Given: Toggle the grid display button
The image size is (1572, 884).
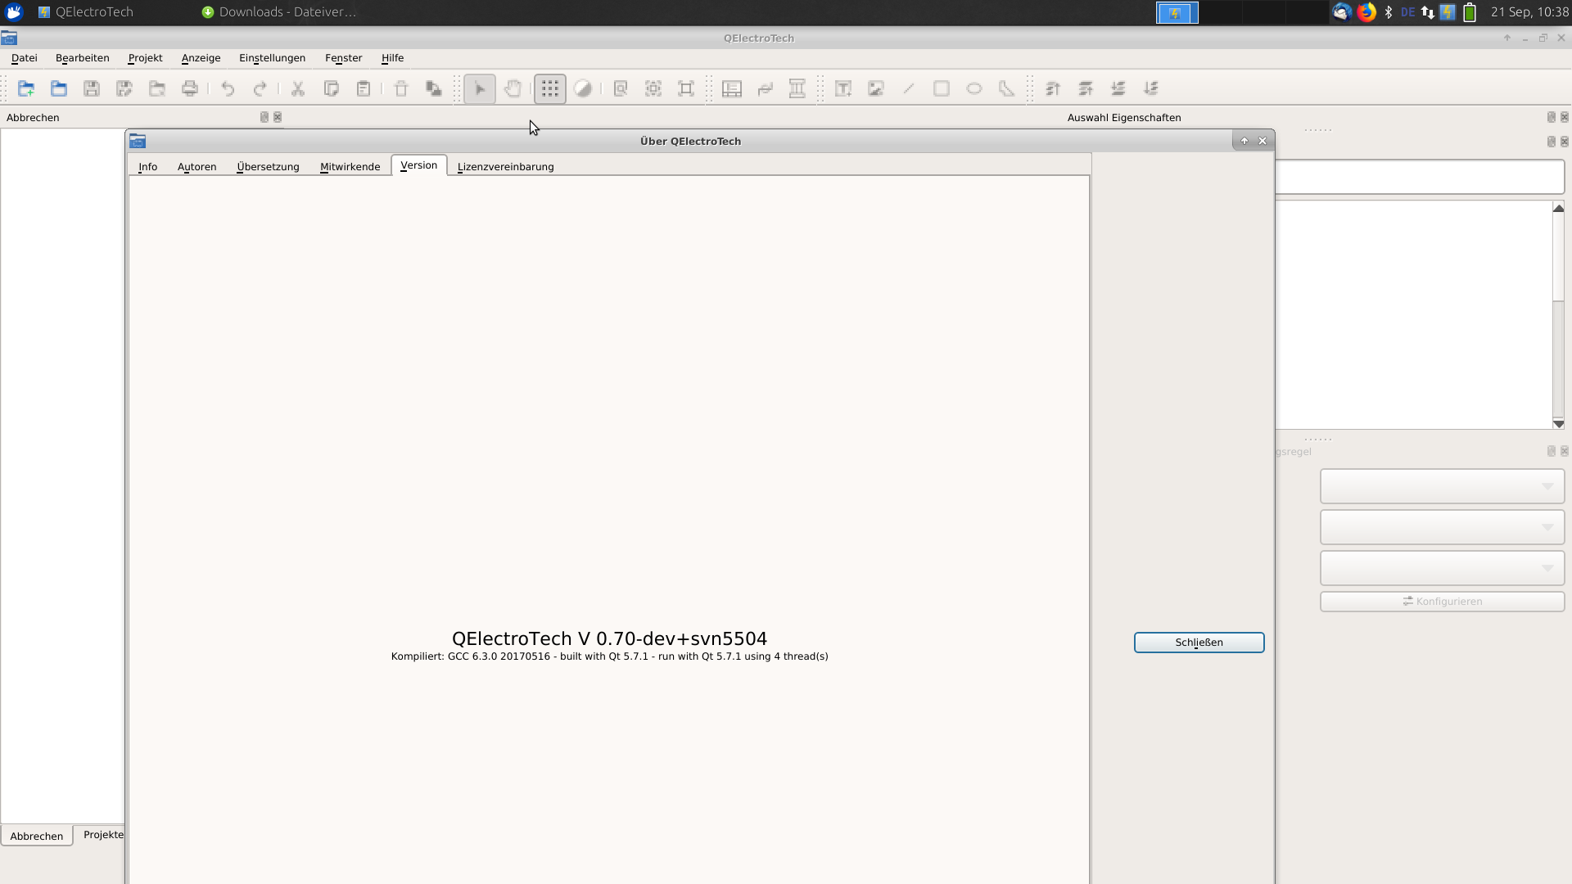Looking at the screenshot, I should tap(550, 88).
